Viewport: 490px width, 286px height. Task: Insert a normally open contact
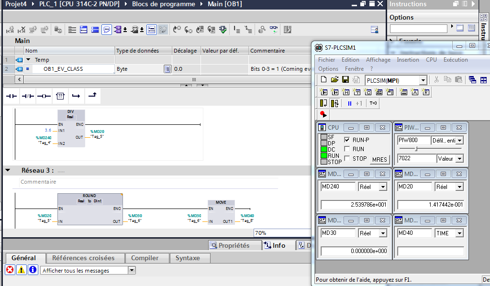pos(11,96)
